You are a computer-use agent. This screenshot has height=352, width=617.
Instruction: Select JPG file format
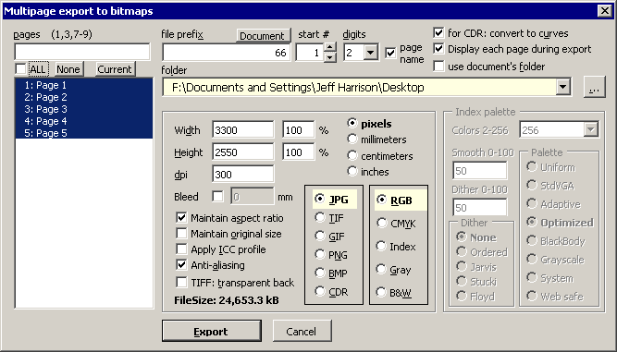pyautogui.click(x=320, y=199)
